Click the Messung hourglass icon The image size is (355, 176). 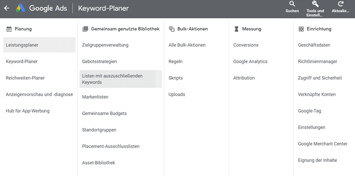(237, 29)
